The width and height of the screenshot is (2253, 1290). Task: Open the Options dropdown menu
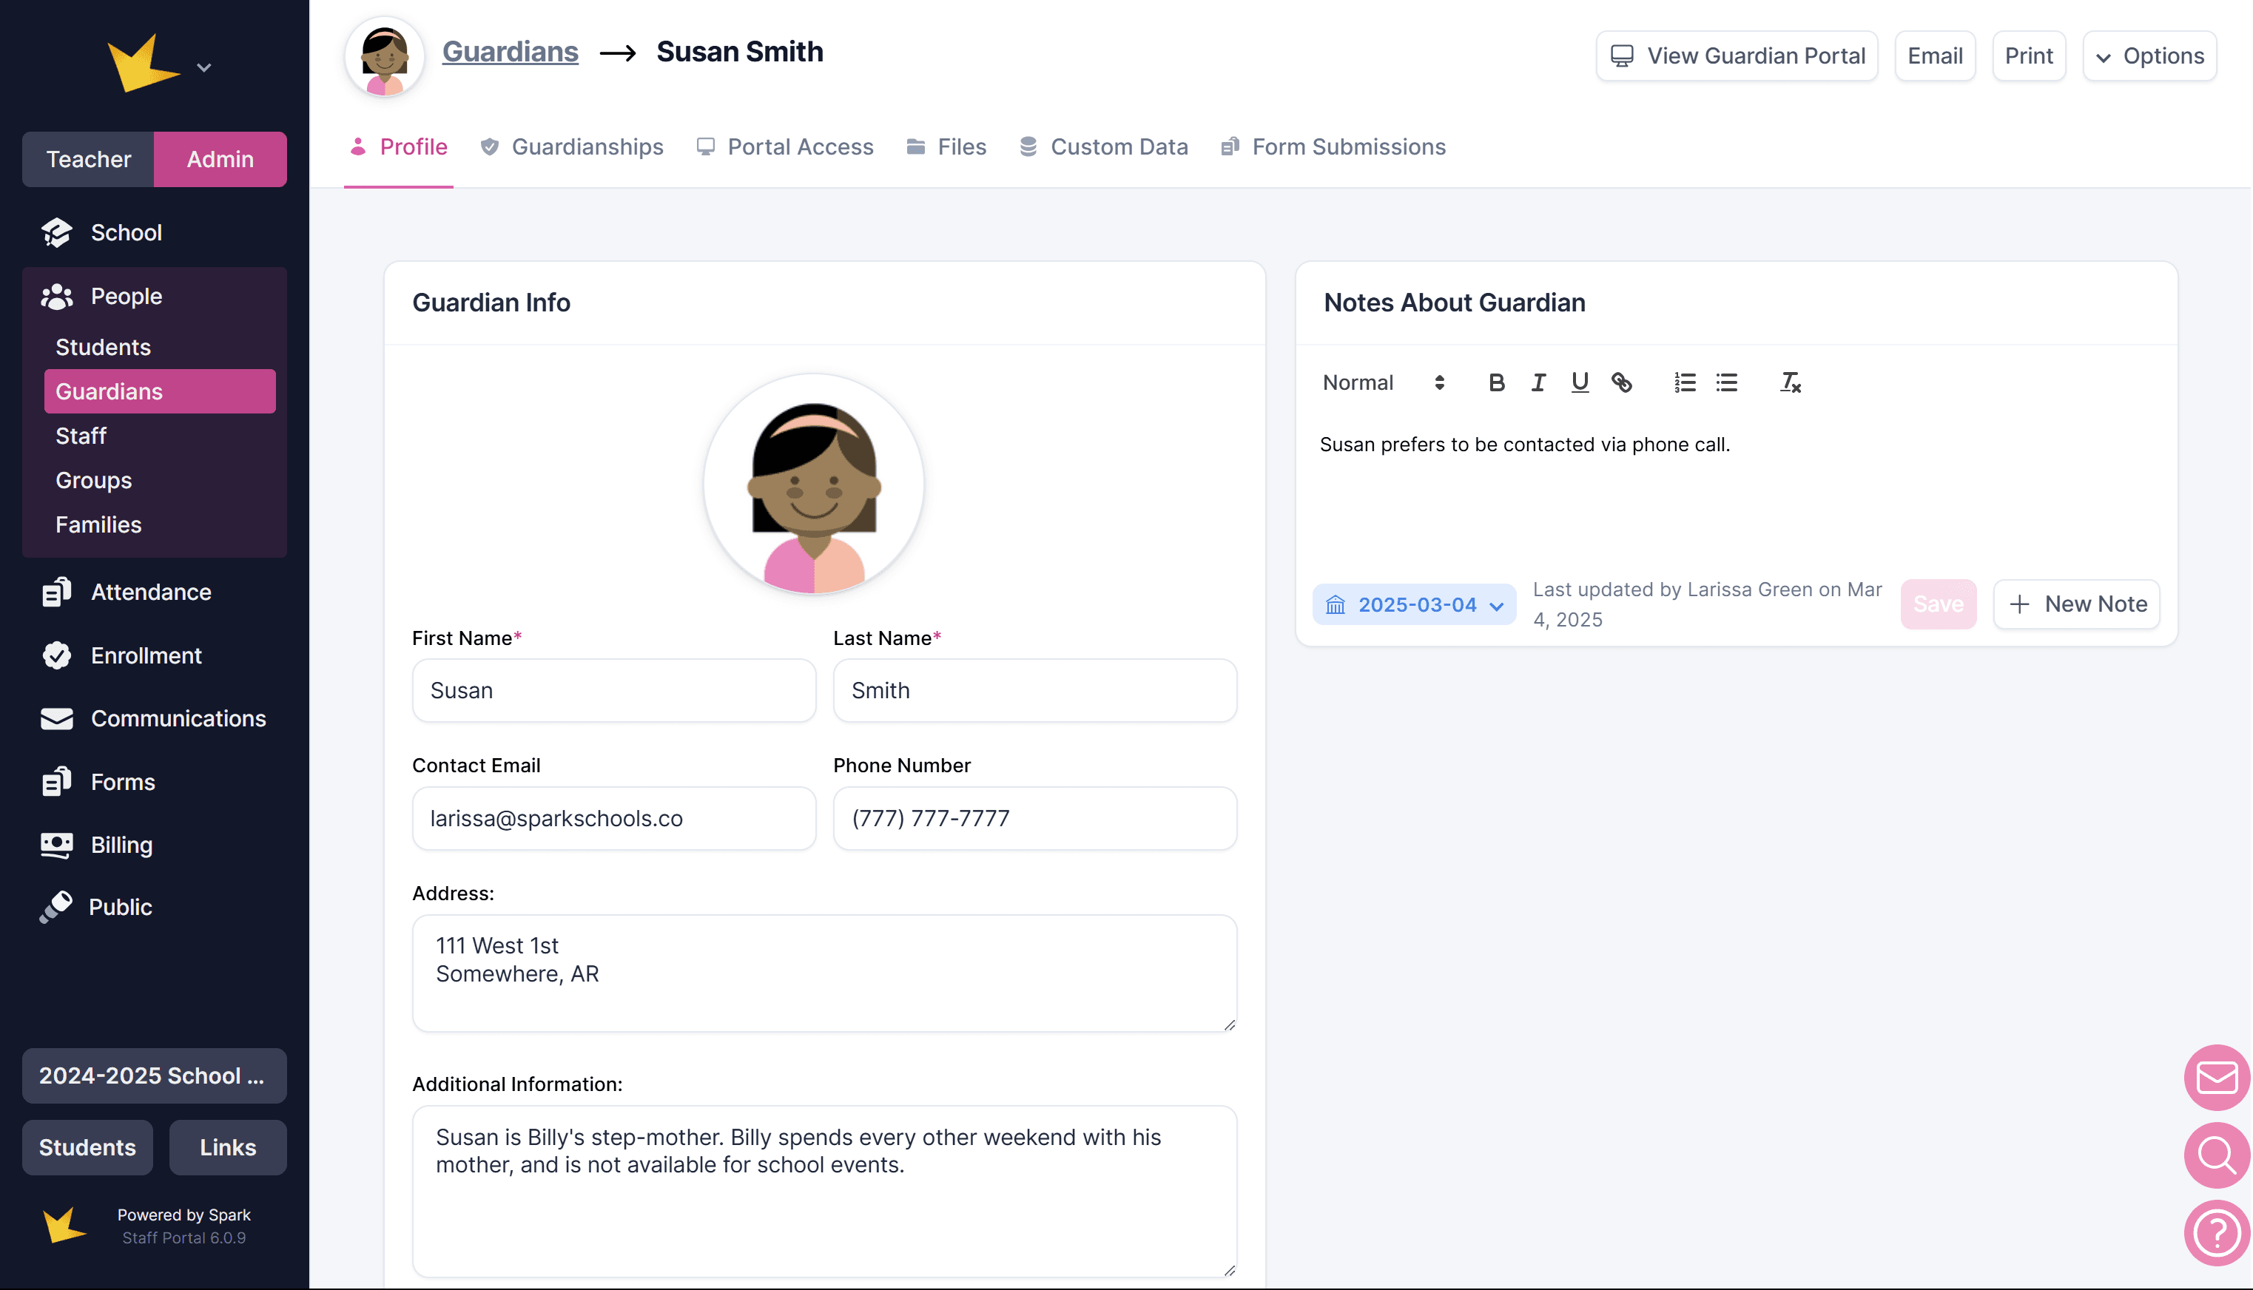click(x=2149, y=55)
